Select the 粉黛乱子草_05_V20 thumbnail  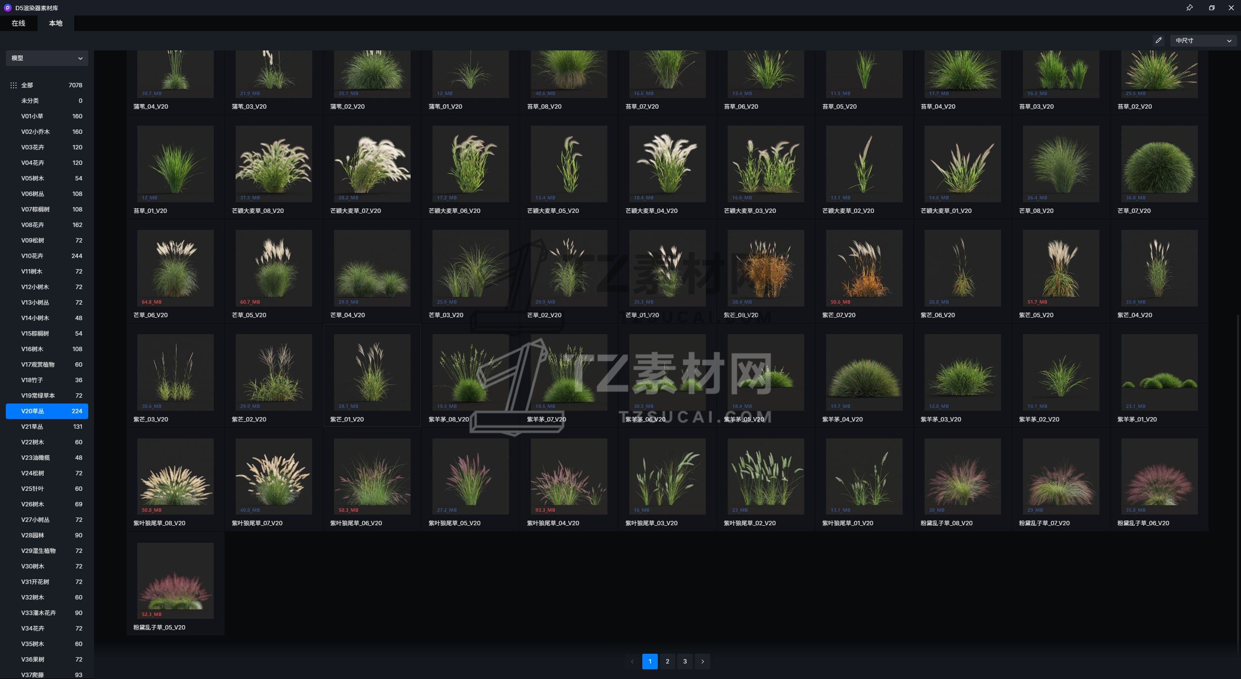[x=175, y=581]
